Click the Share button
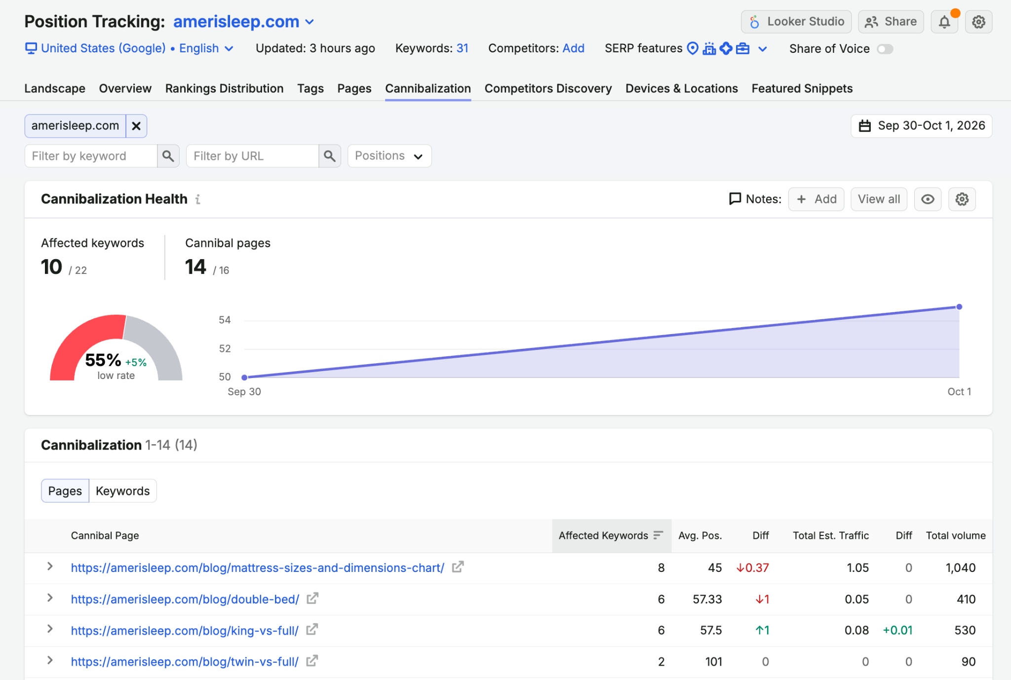The height and width of the screenshot is (680, 1011). point(891,22)
